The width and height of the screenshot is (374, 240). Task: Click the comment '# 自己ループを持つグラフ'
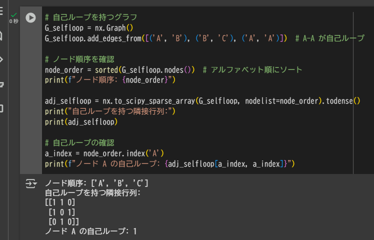tap(91, 17)
